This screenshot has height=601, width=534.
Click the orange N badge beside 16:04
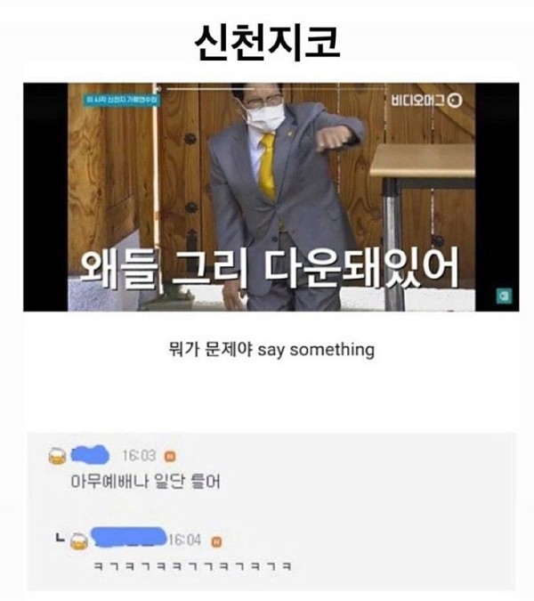coord(216,541)
